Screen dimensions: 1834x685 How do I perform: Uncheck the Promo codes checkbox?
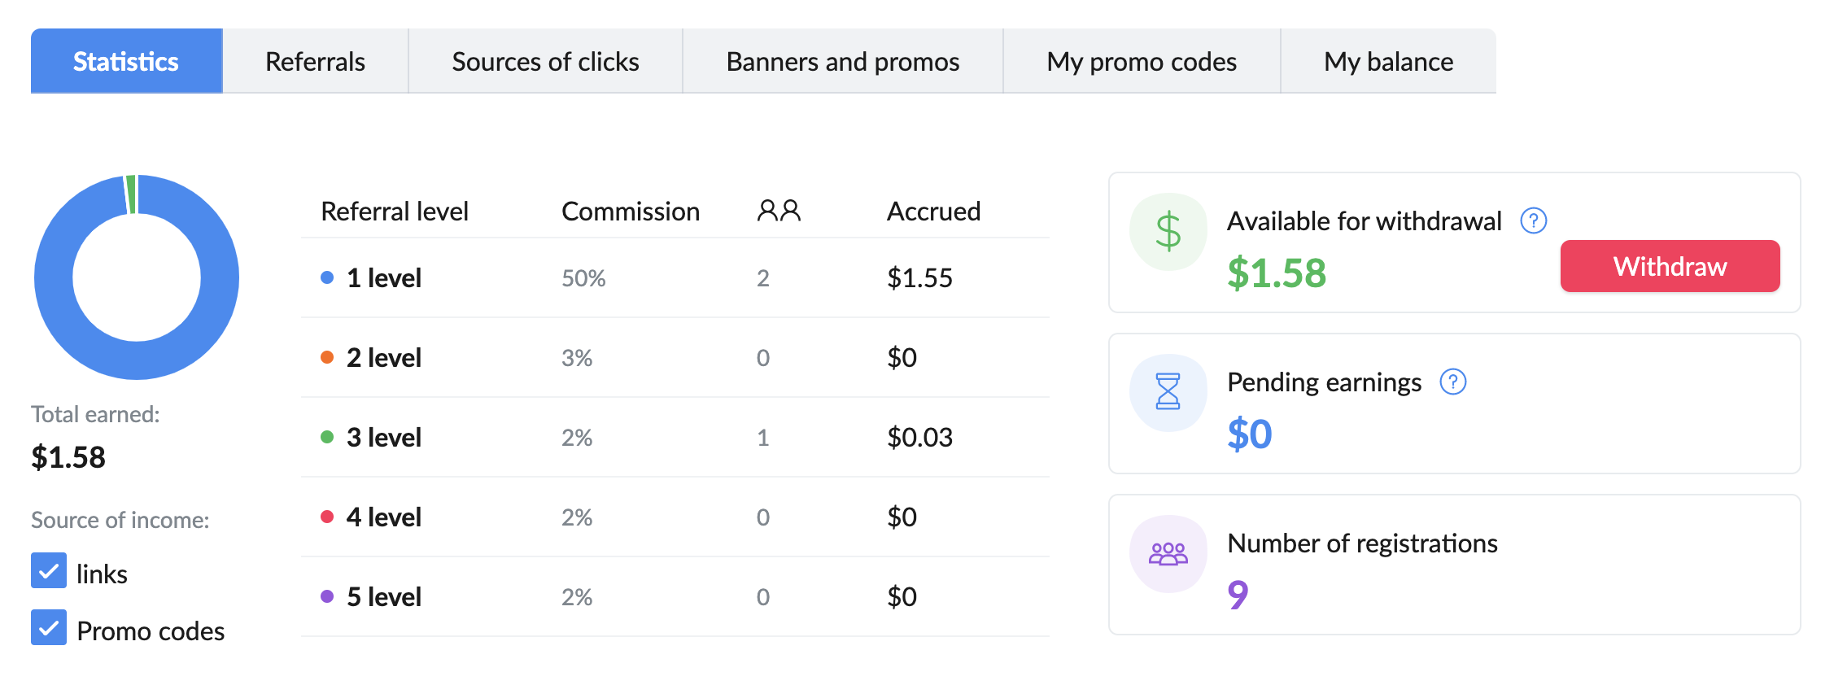tap(49, 627)
